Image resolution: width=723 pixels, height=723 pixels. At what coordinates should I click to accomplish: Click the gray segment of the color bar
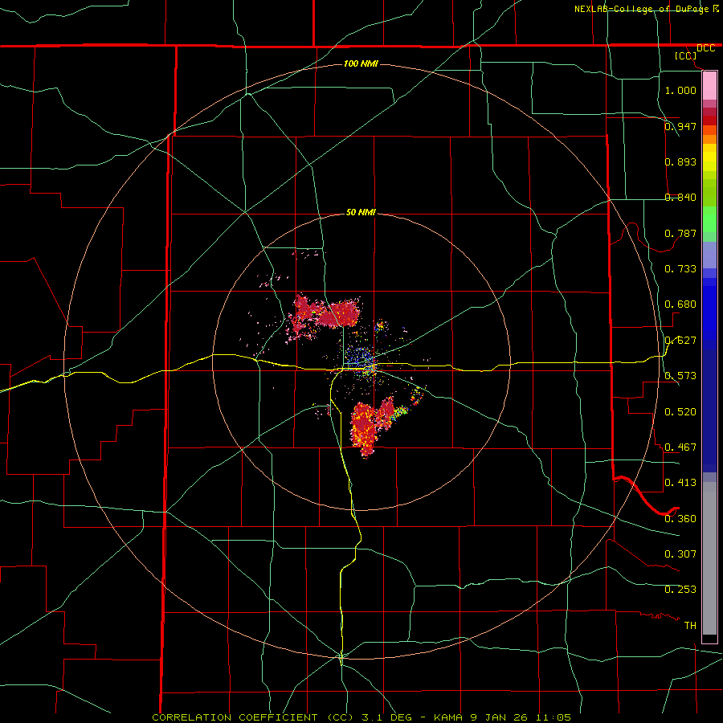709,558
